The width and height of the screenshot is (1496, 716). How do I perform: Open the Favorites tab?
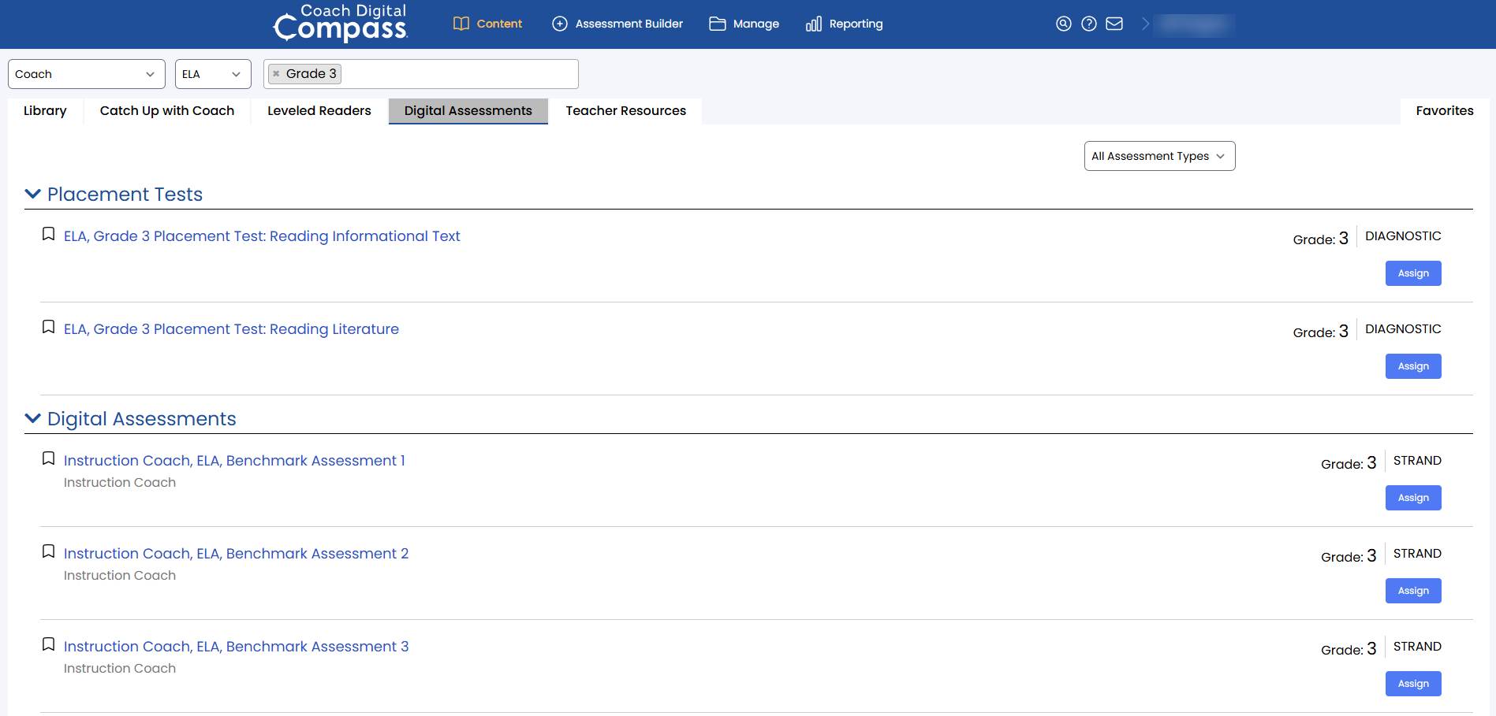[x=1445, y=111]
